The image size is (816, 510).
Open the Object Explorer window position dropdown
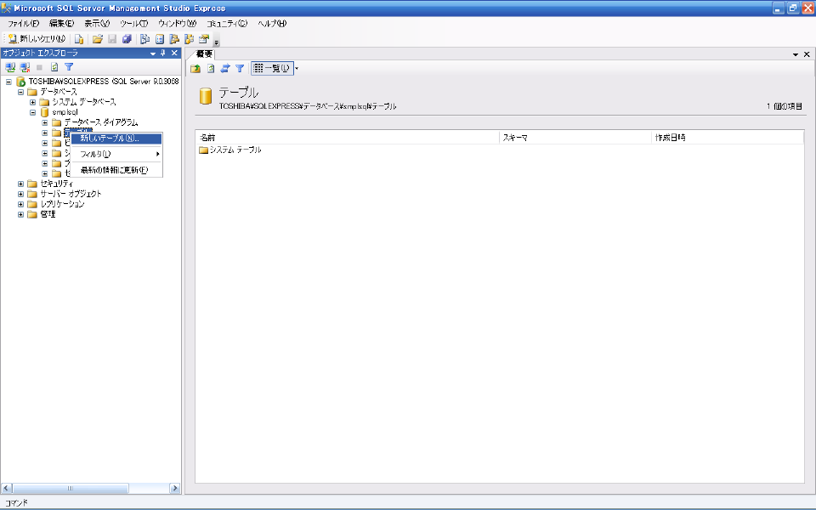click(x=153, y=53)
